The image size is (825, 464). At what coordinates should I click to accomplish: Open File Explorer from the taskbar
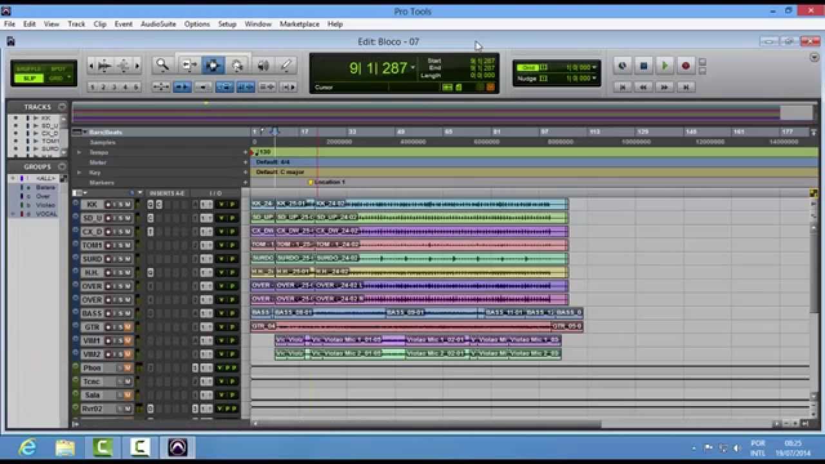[65, 447]
